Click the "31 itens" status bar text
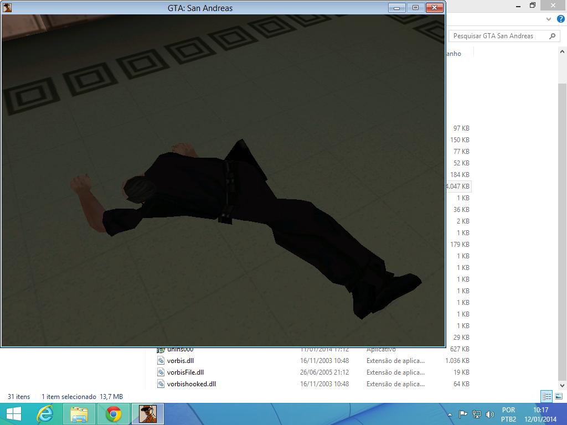 pyautogui.click(x=19, y=396)
